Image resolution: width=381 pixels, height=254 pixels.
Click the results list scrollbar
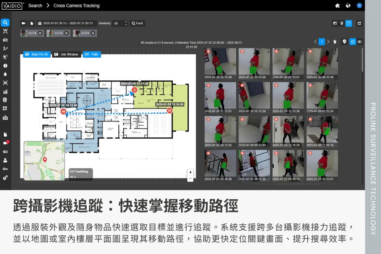[x=362, y=60]
